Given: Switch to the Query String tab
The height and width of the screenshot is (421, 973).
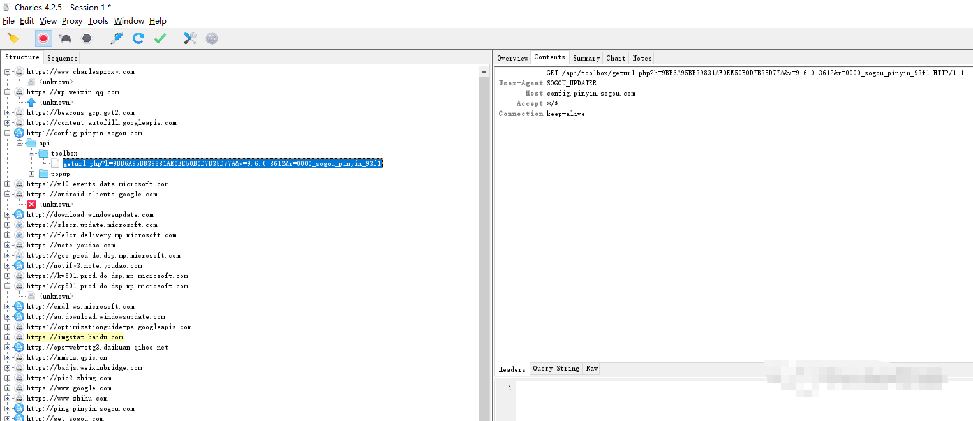Looking at the screenshot, I should 556,369.
